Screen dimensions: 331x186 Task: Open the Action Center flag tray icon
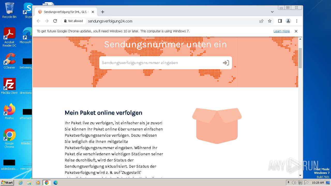click(x=306, y=183)
